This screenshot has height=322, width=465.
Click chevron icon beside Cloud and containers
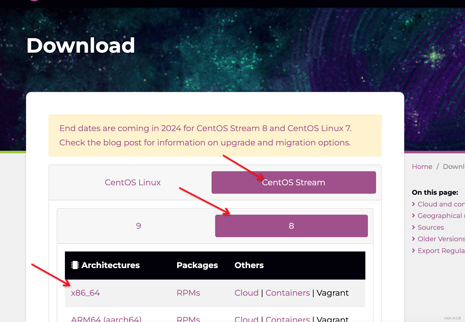click(x=414, y=204)
